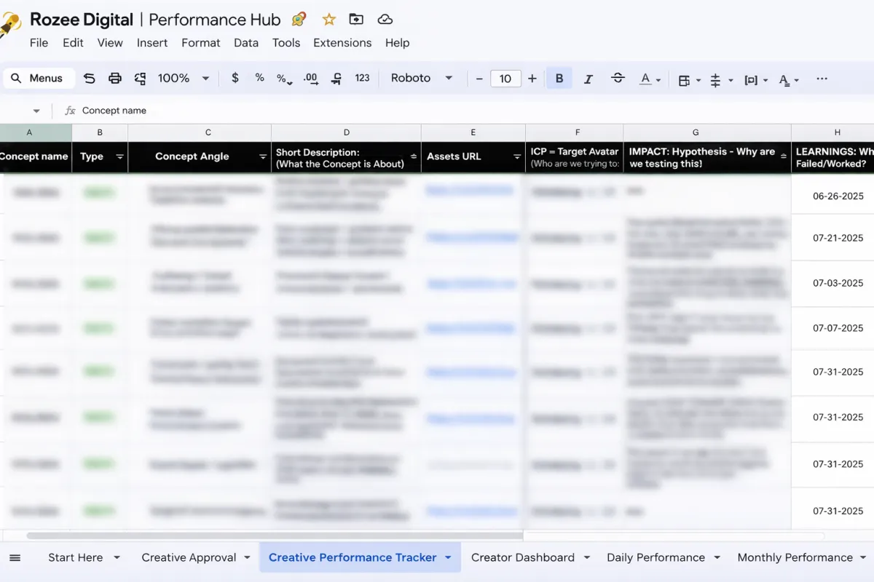Screen dimensions: 874x582
Task: Switch to the Creative Approval sheet
Action: [189, 558]
